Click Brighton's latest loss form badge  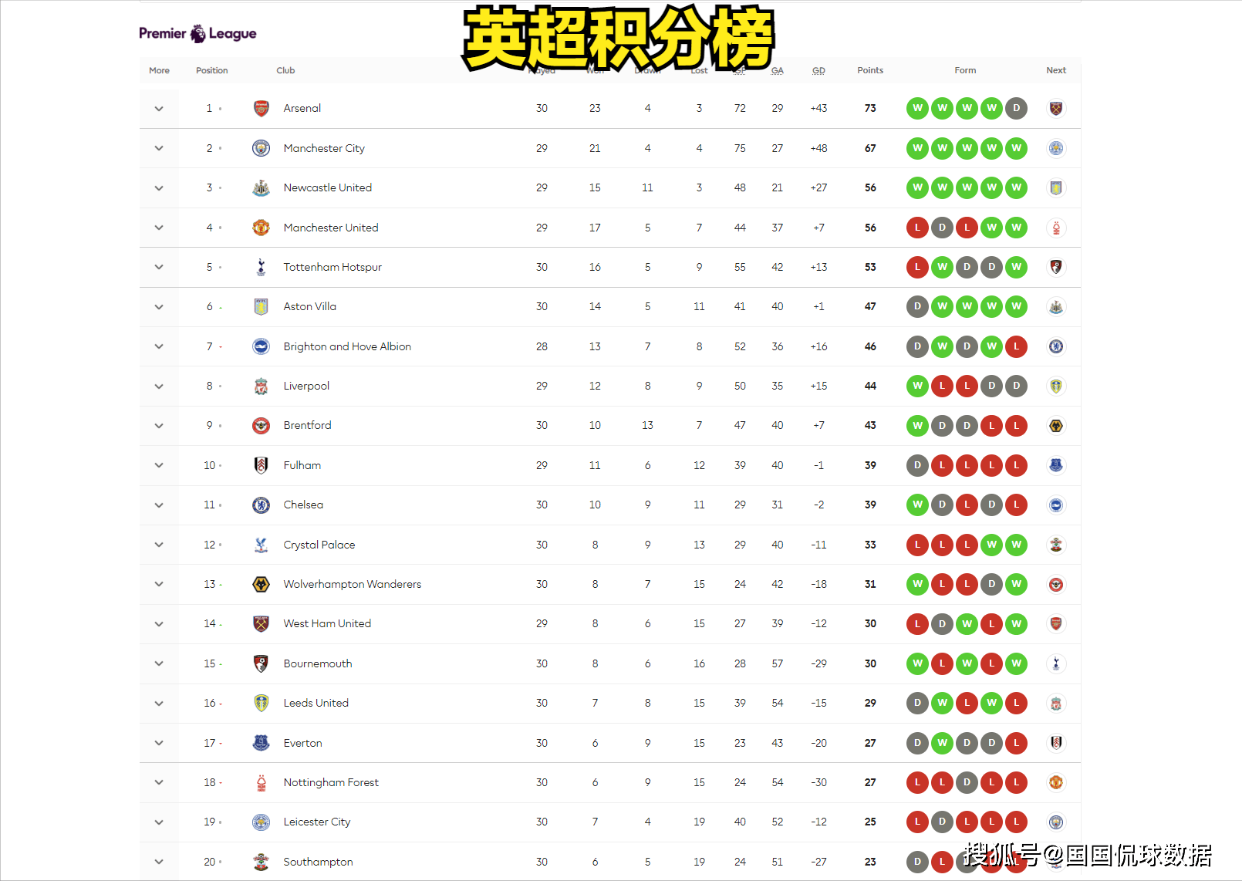pyautogui.click(x=1017, y=346)
